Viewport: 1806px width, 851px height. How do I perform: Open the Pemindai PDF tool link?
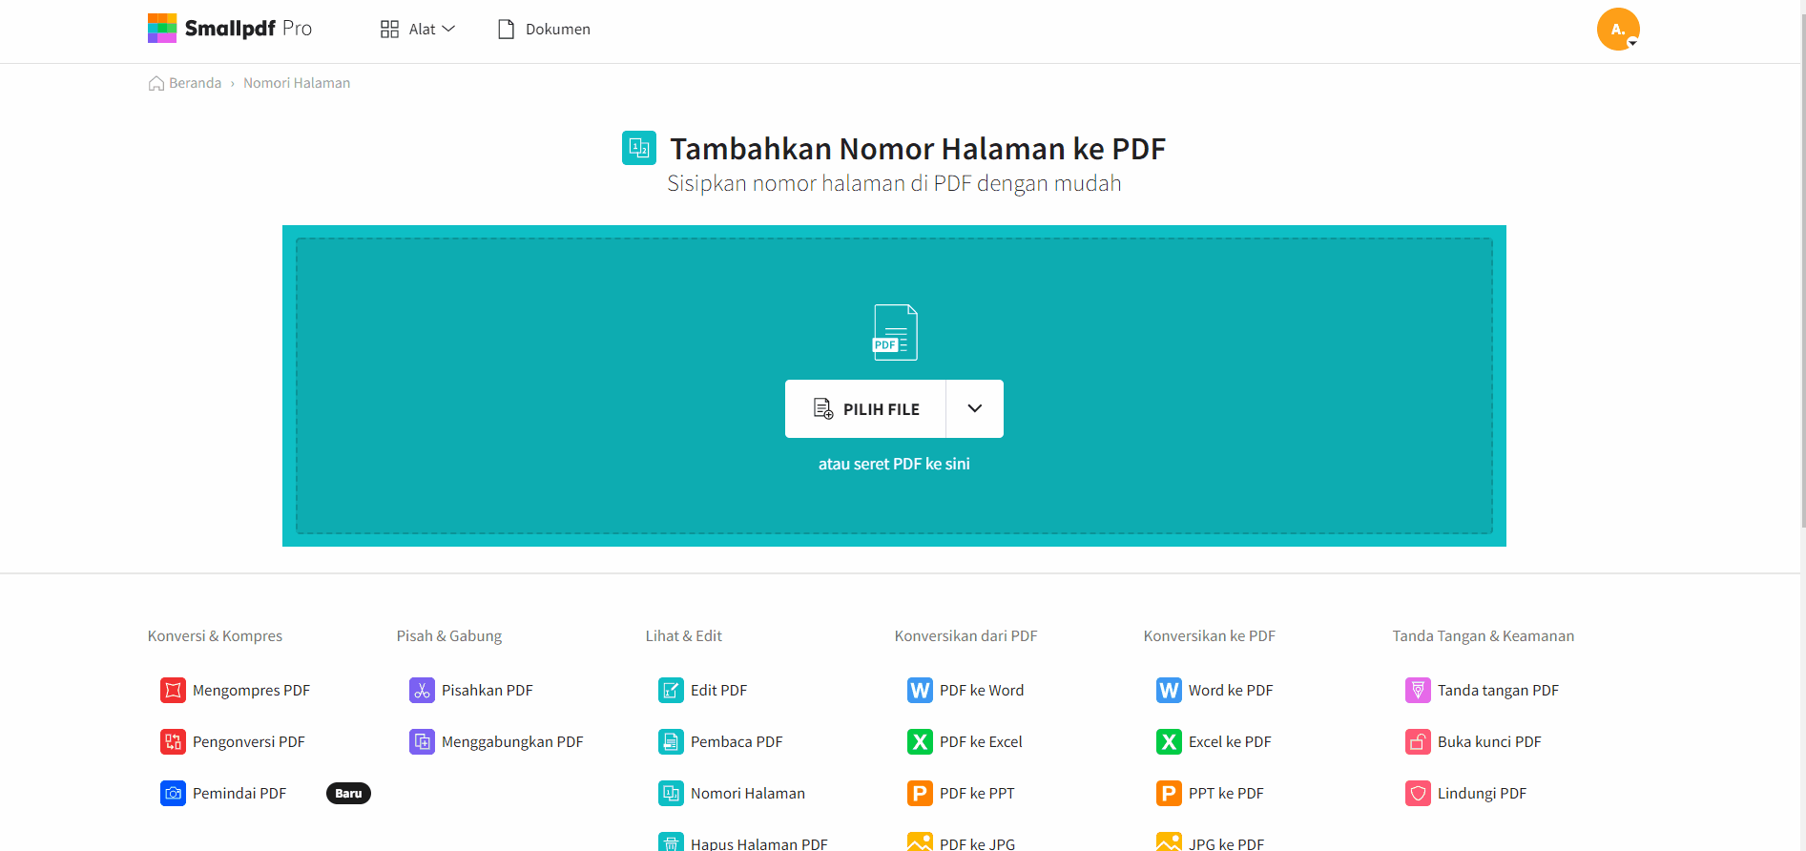point(239,793)
